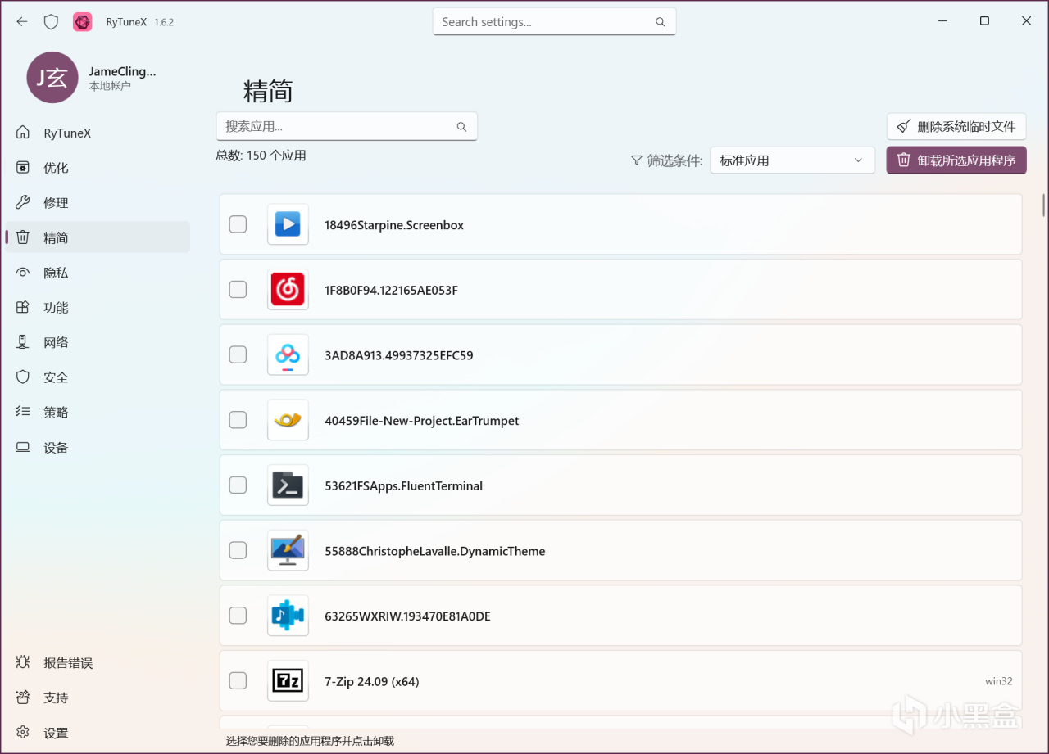
Task: Click the magnifier icon in 搜索应用 box
Action: (462, 127)
